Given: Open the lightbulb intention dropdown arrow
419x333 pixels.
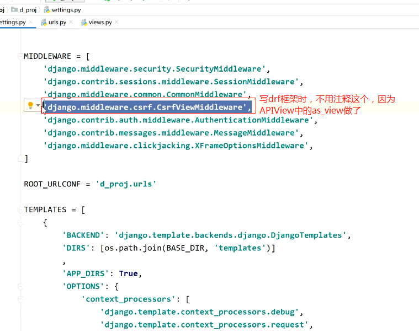Looking at the screenshot, I should point(38,105).
